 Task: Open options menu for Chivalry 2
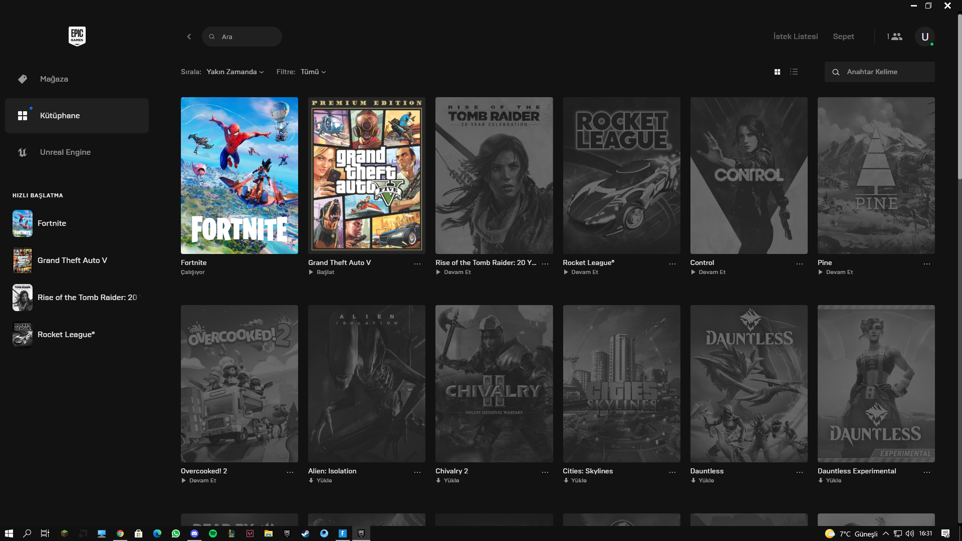point(545,472)
